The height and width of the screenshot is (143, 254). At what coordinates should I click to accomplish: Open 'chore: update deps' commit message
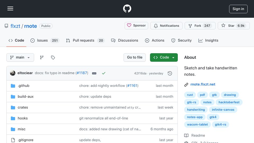tap(95, 96)
